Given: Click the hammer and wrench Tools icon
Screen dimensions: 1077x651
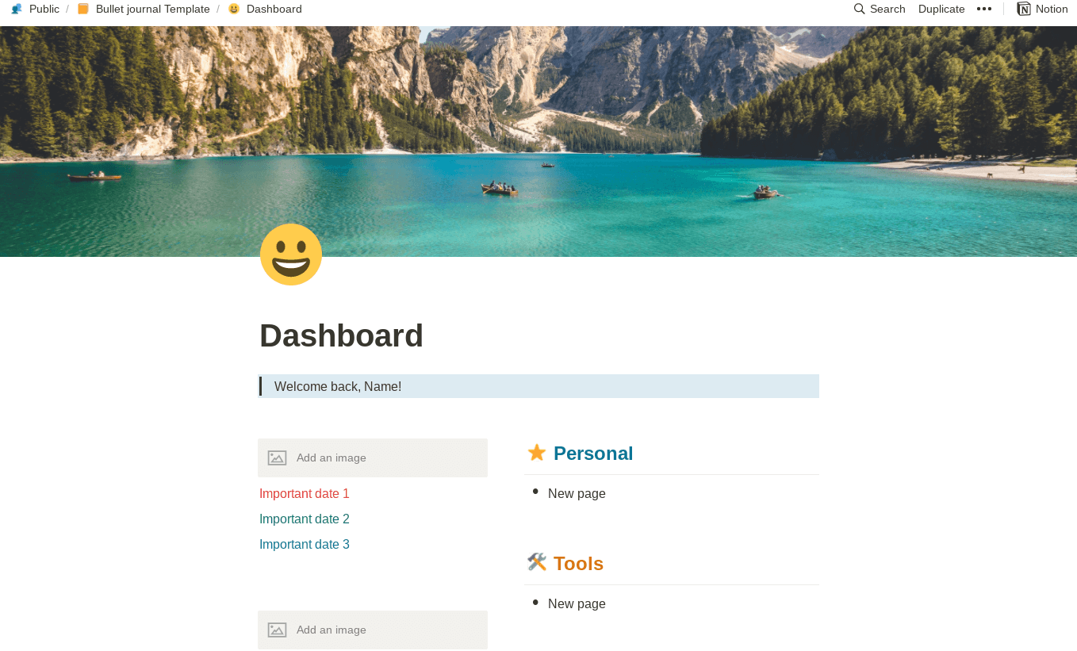Looking at the screenshot, I should point(537,562).
